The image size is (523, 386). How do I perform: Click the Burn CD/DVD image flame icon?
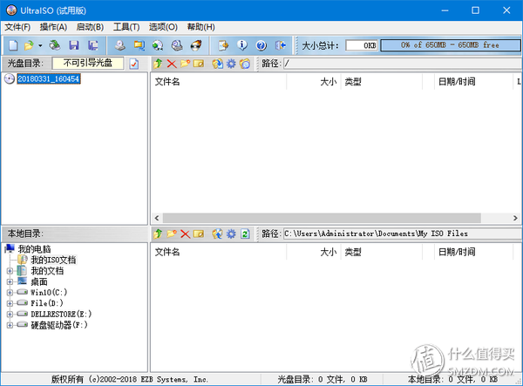[196, 45]
